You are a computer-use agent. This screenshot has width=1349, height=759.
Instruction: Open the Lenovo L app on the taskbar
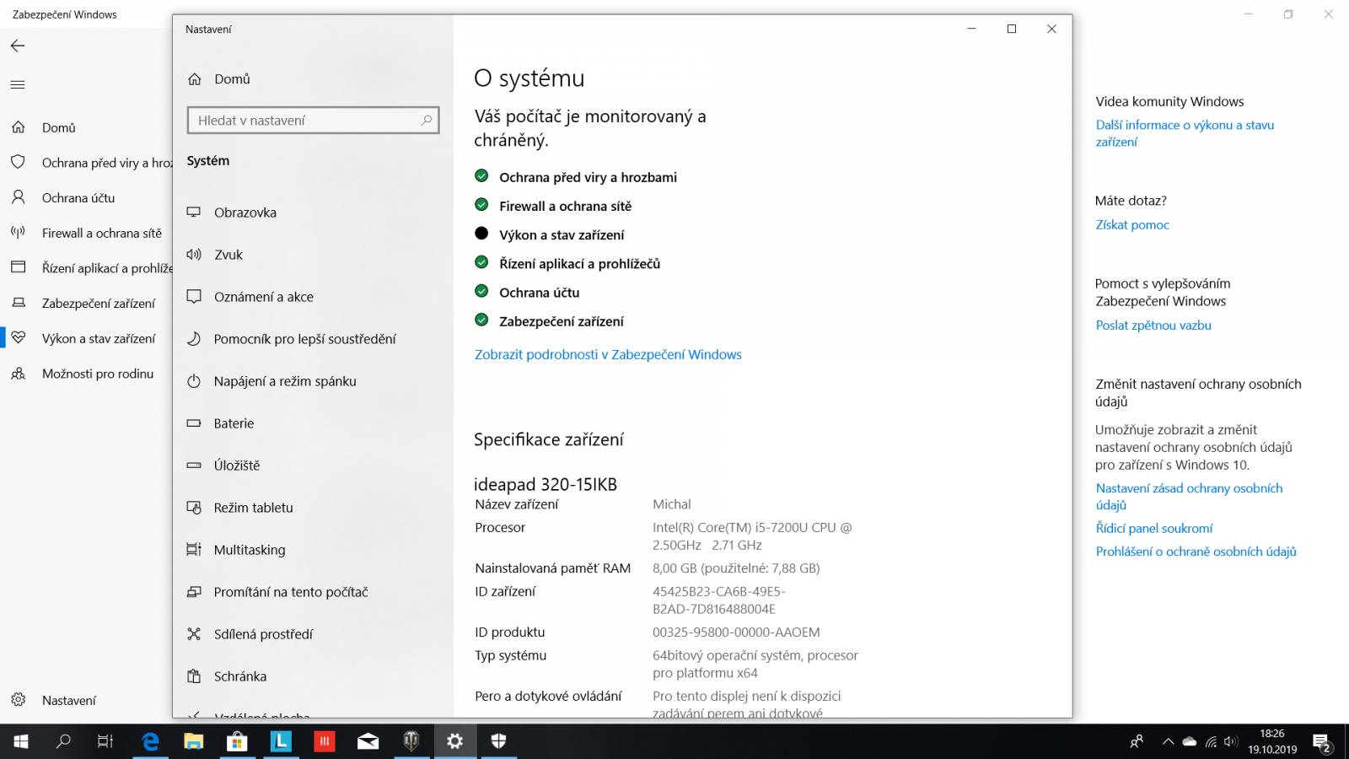click(x=281, y=741)
